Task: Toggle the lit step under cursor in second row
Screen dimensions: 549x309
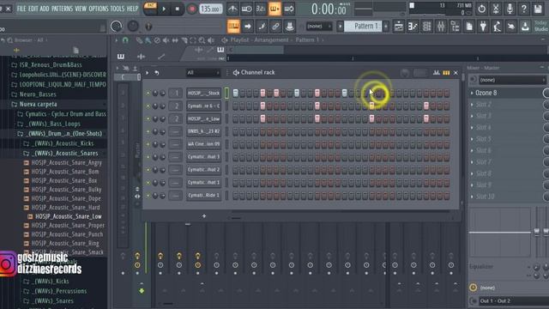Action: [371, 106]
